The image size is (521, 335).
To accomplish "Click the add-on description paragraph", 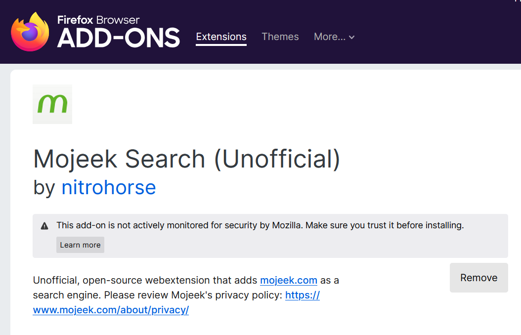I will coord(186,295).
